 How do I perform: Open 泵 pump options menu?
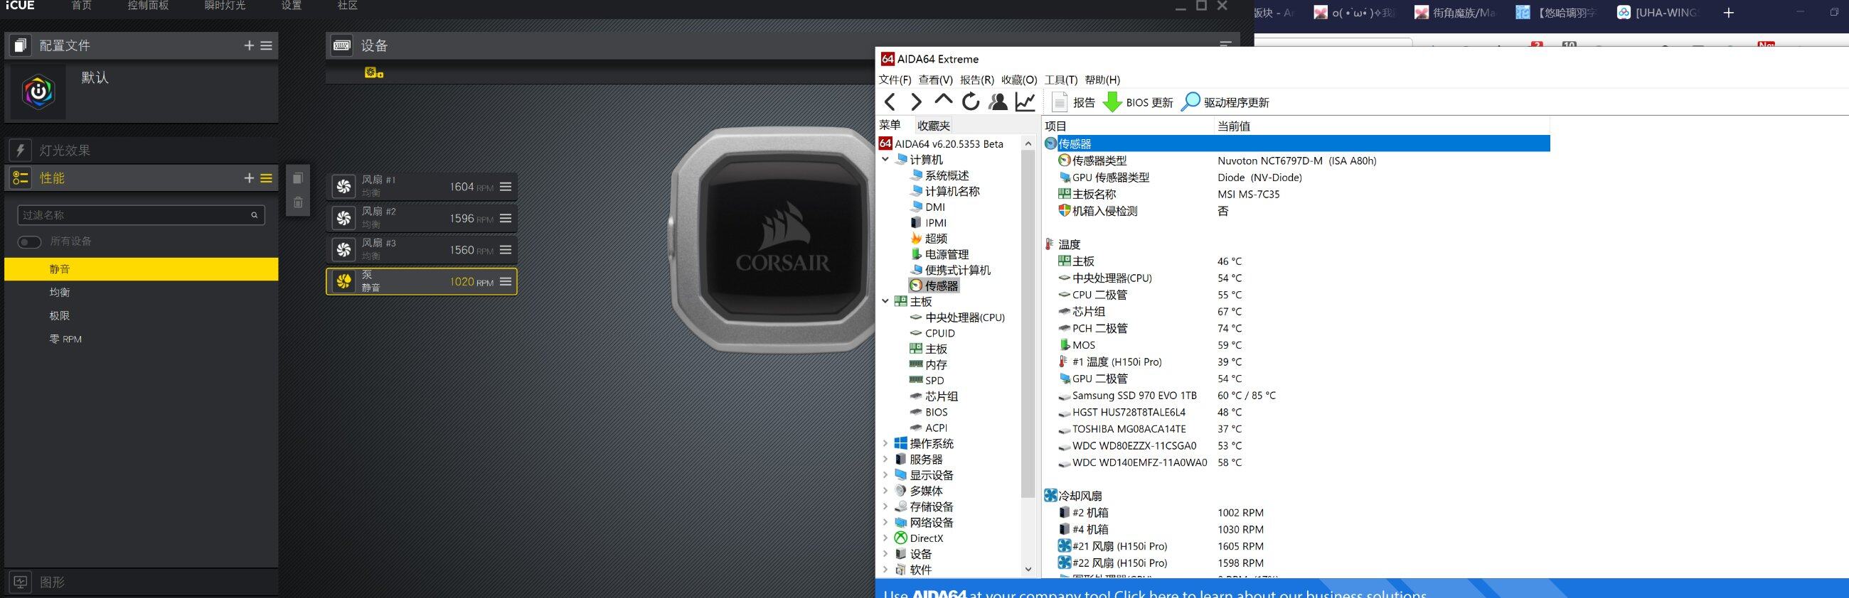pos(506,281)
